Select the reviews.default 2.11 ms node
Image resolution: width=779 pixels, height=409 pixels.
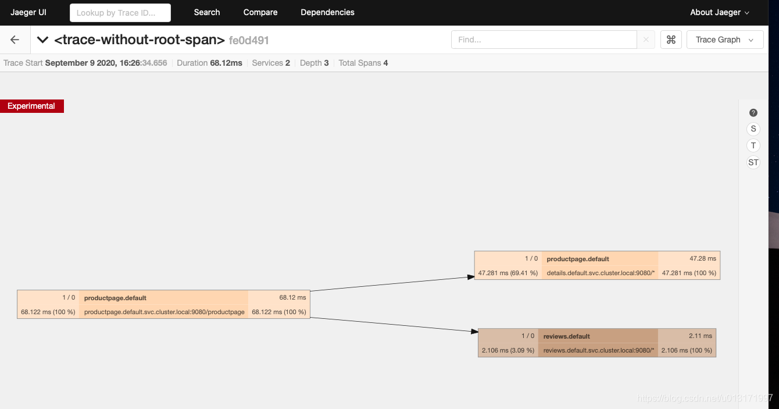[597, 343]
